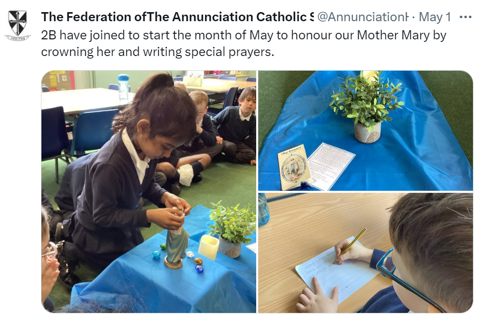Click the coloured glass pebbles near the statue

pyautogui.click(x=178, y=258)
